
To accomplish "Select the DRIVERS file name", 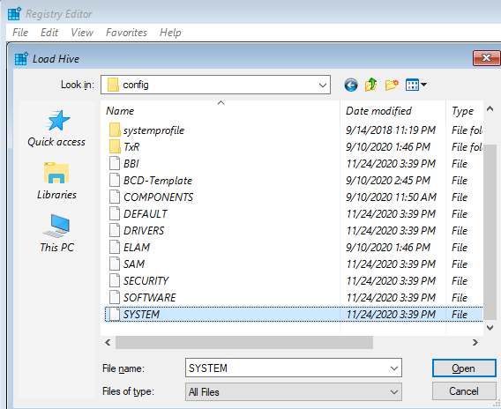I will click(144, 231).
